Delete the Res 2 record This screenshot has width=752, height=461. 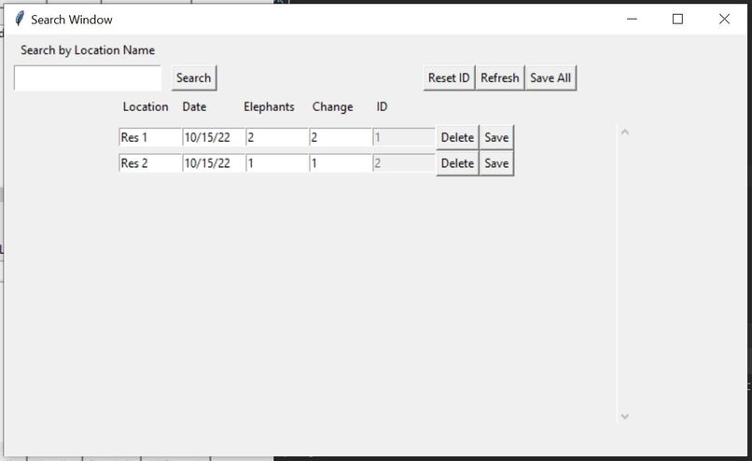point(457,163)
